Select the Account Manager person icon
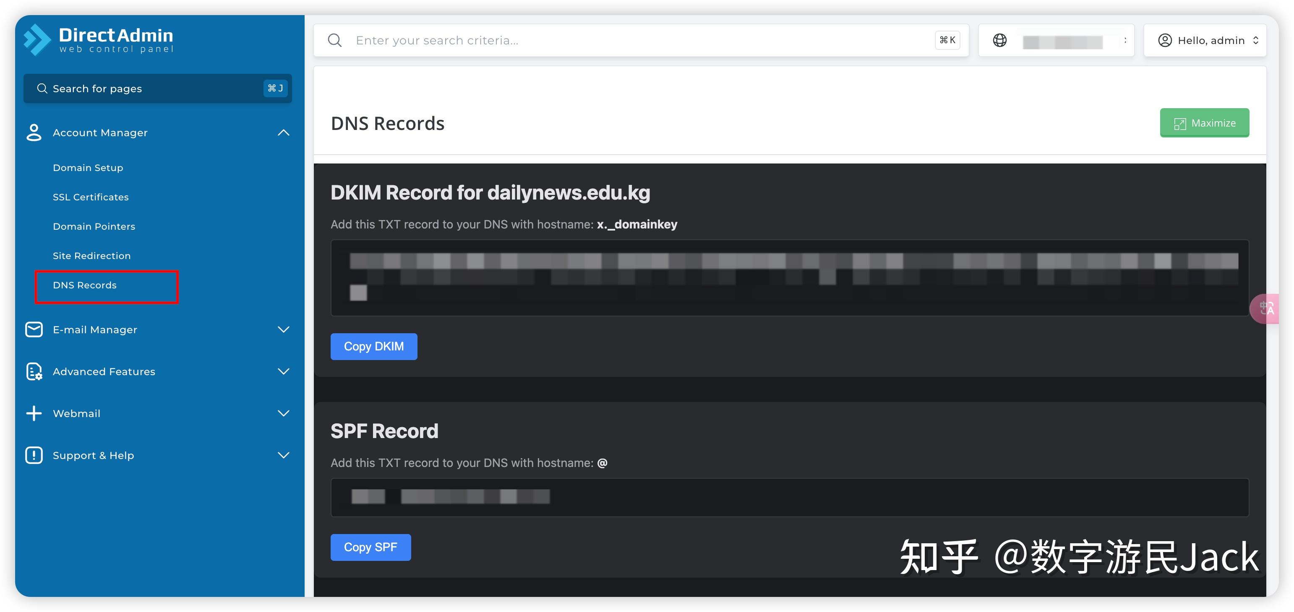The height and width of the screenshot is (612, 1294). coord(33,132)
